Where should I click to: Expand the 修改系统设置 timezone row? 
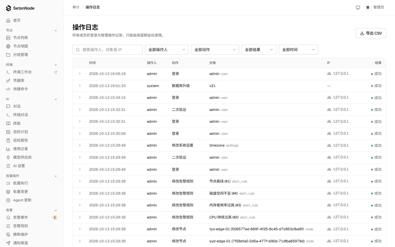80,145
